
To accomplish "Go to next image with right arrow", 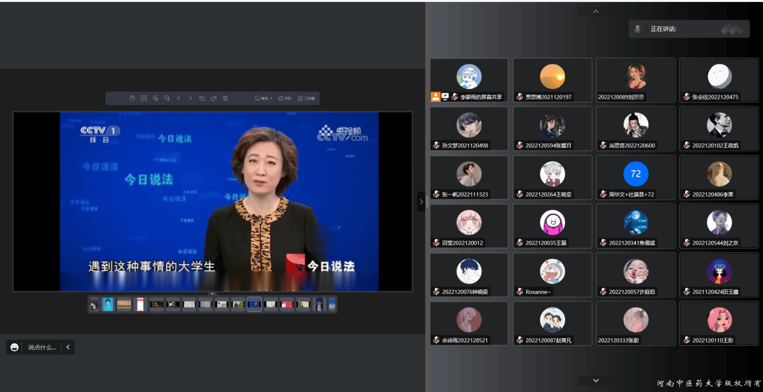I will (190, 98).
